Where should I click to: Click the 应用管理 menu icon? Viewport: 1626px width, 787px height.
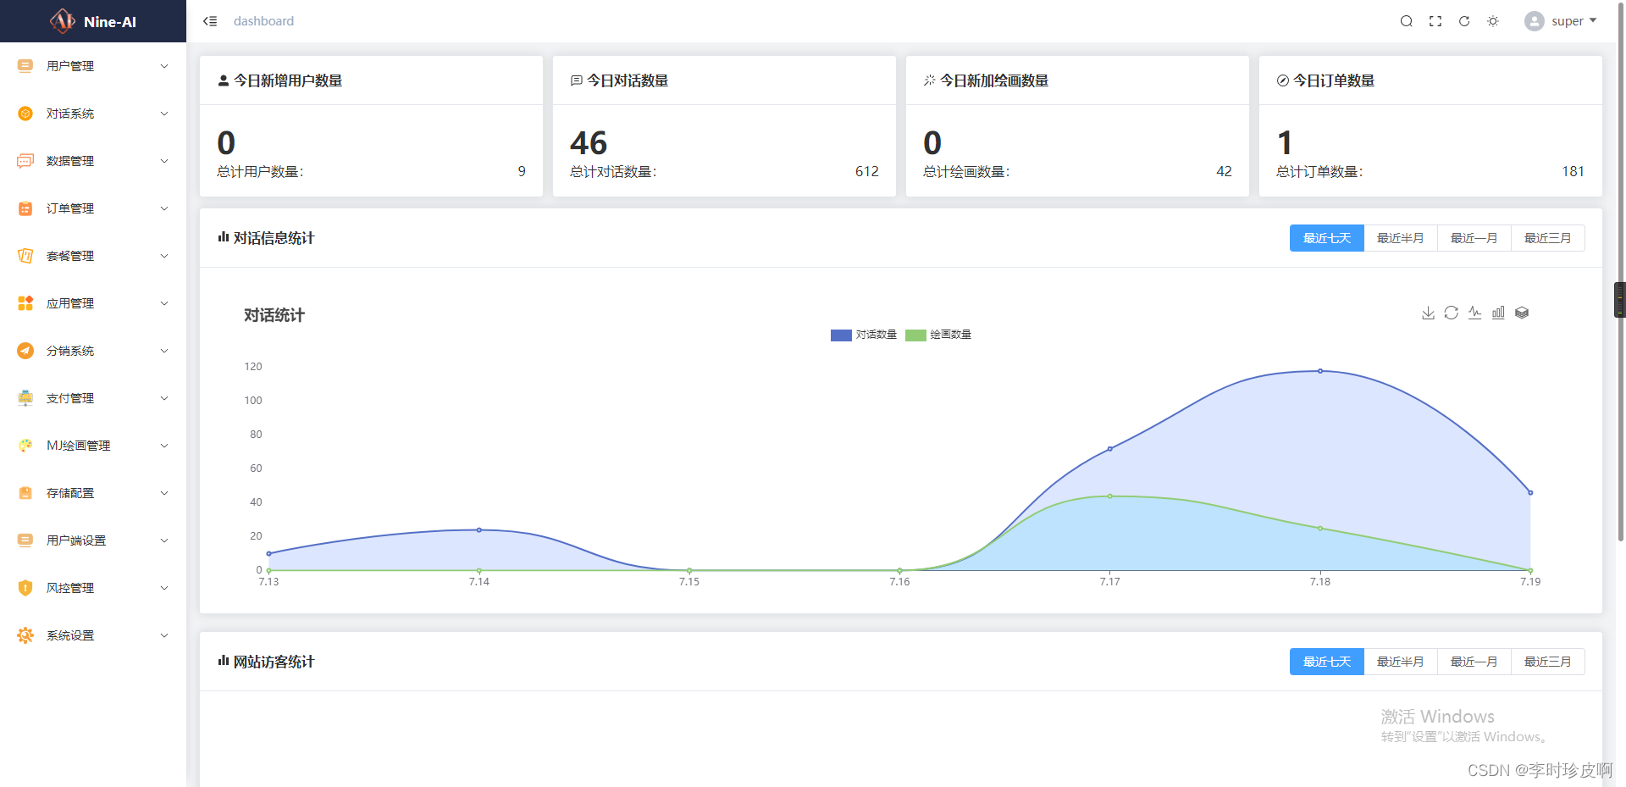25,303
